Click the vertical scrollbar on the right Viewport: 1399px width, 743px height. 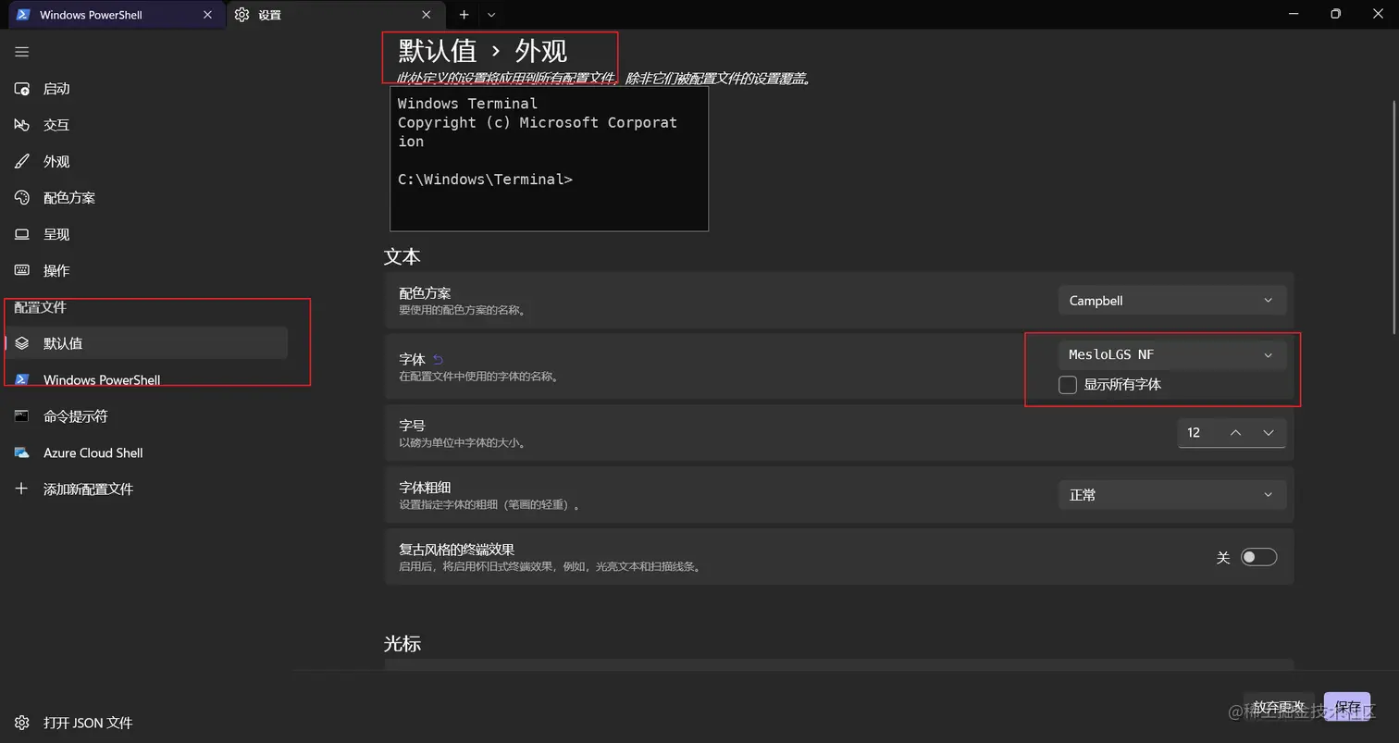(x=1394, y=217)
